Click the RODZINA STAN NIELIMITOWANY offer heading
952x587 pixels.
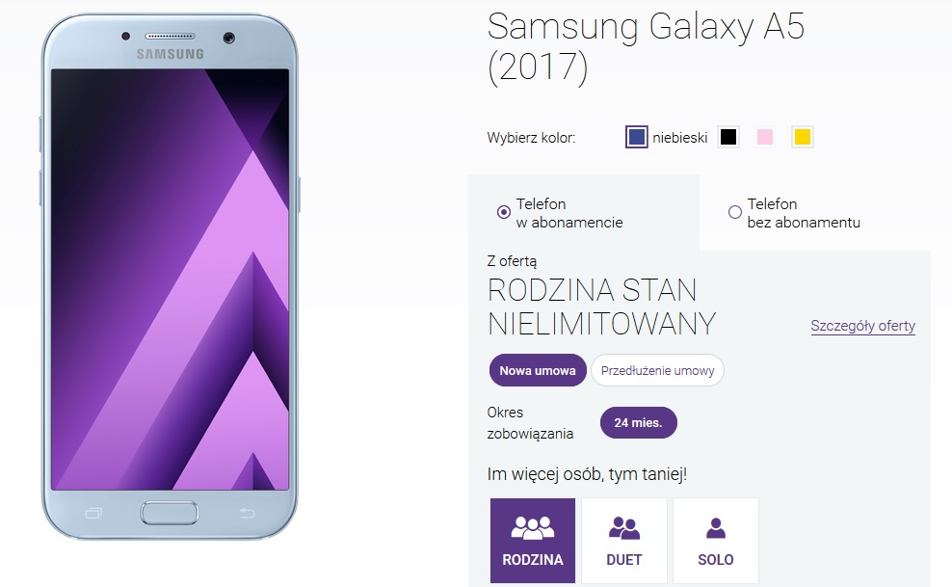click(x=601, y=307)
